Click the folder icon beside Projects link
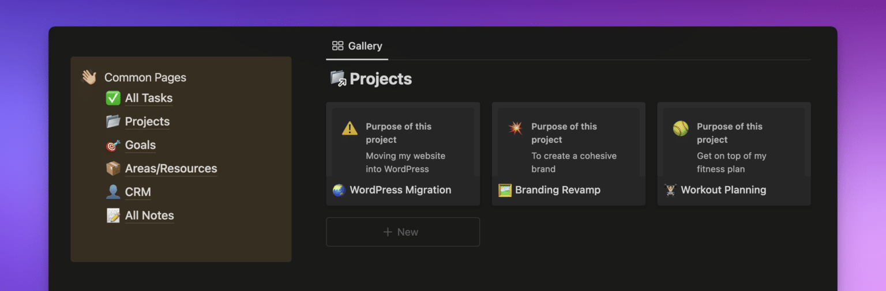Screen dimensions: 886x291 (x=113, y=122)
